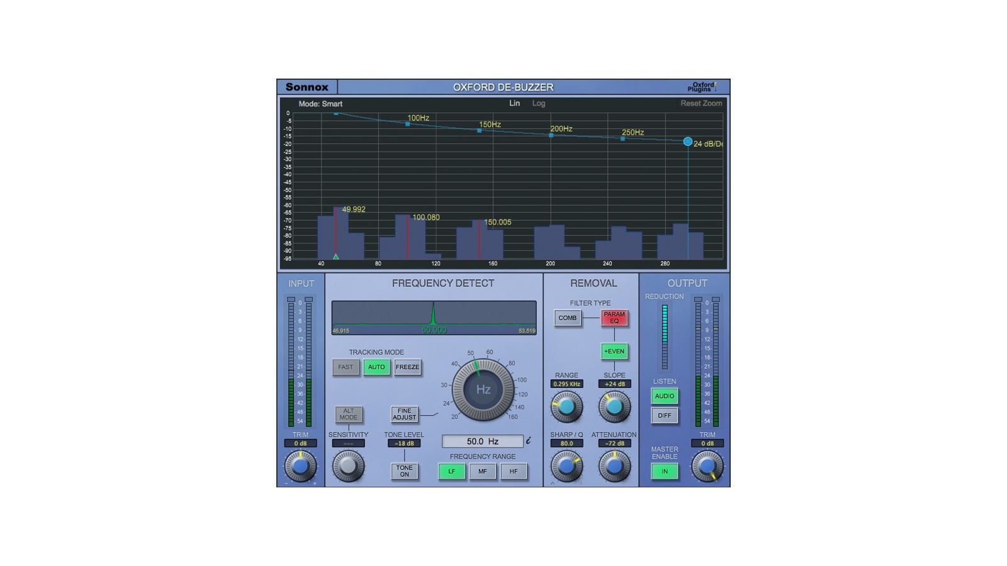Toggle the MASTER ENABLE IN button
Screen dimensions: 1007x566
coord(665,472)
